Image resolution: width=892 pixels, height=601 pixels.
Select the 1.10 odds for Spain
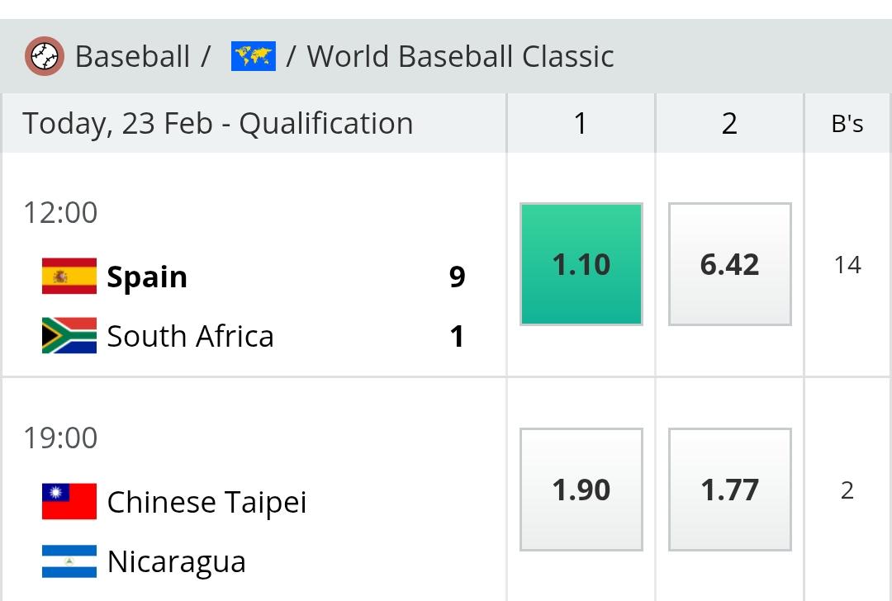581,264
